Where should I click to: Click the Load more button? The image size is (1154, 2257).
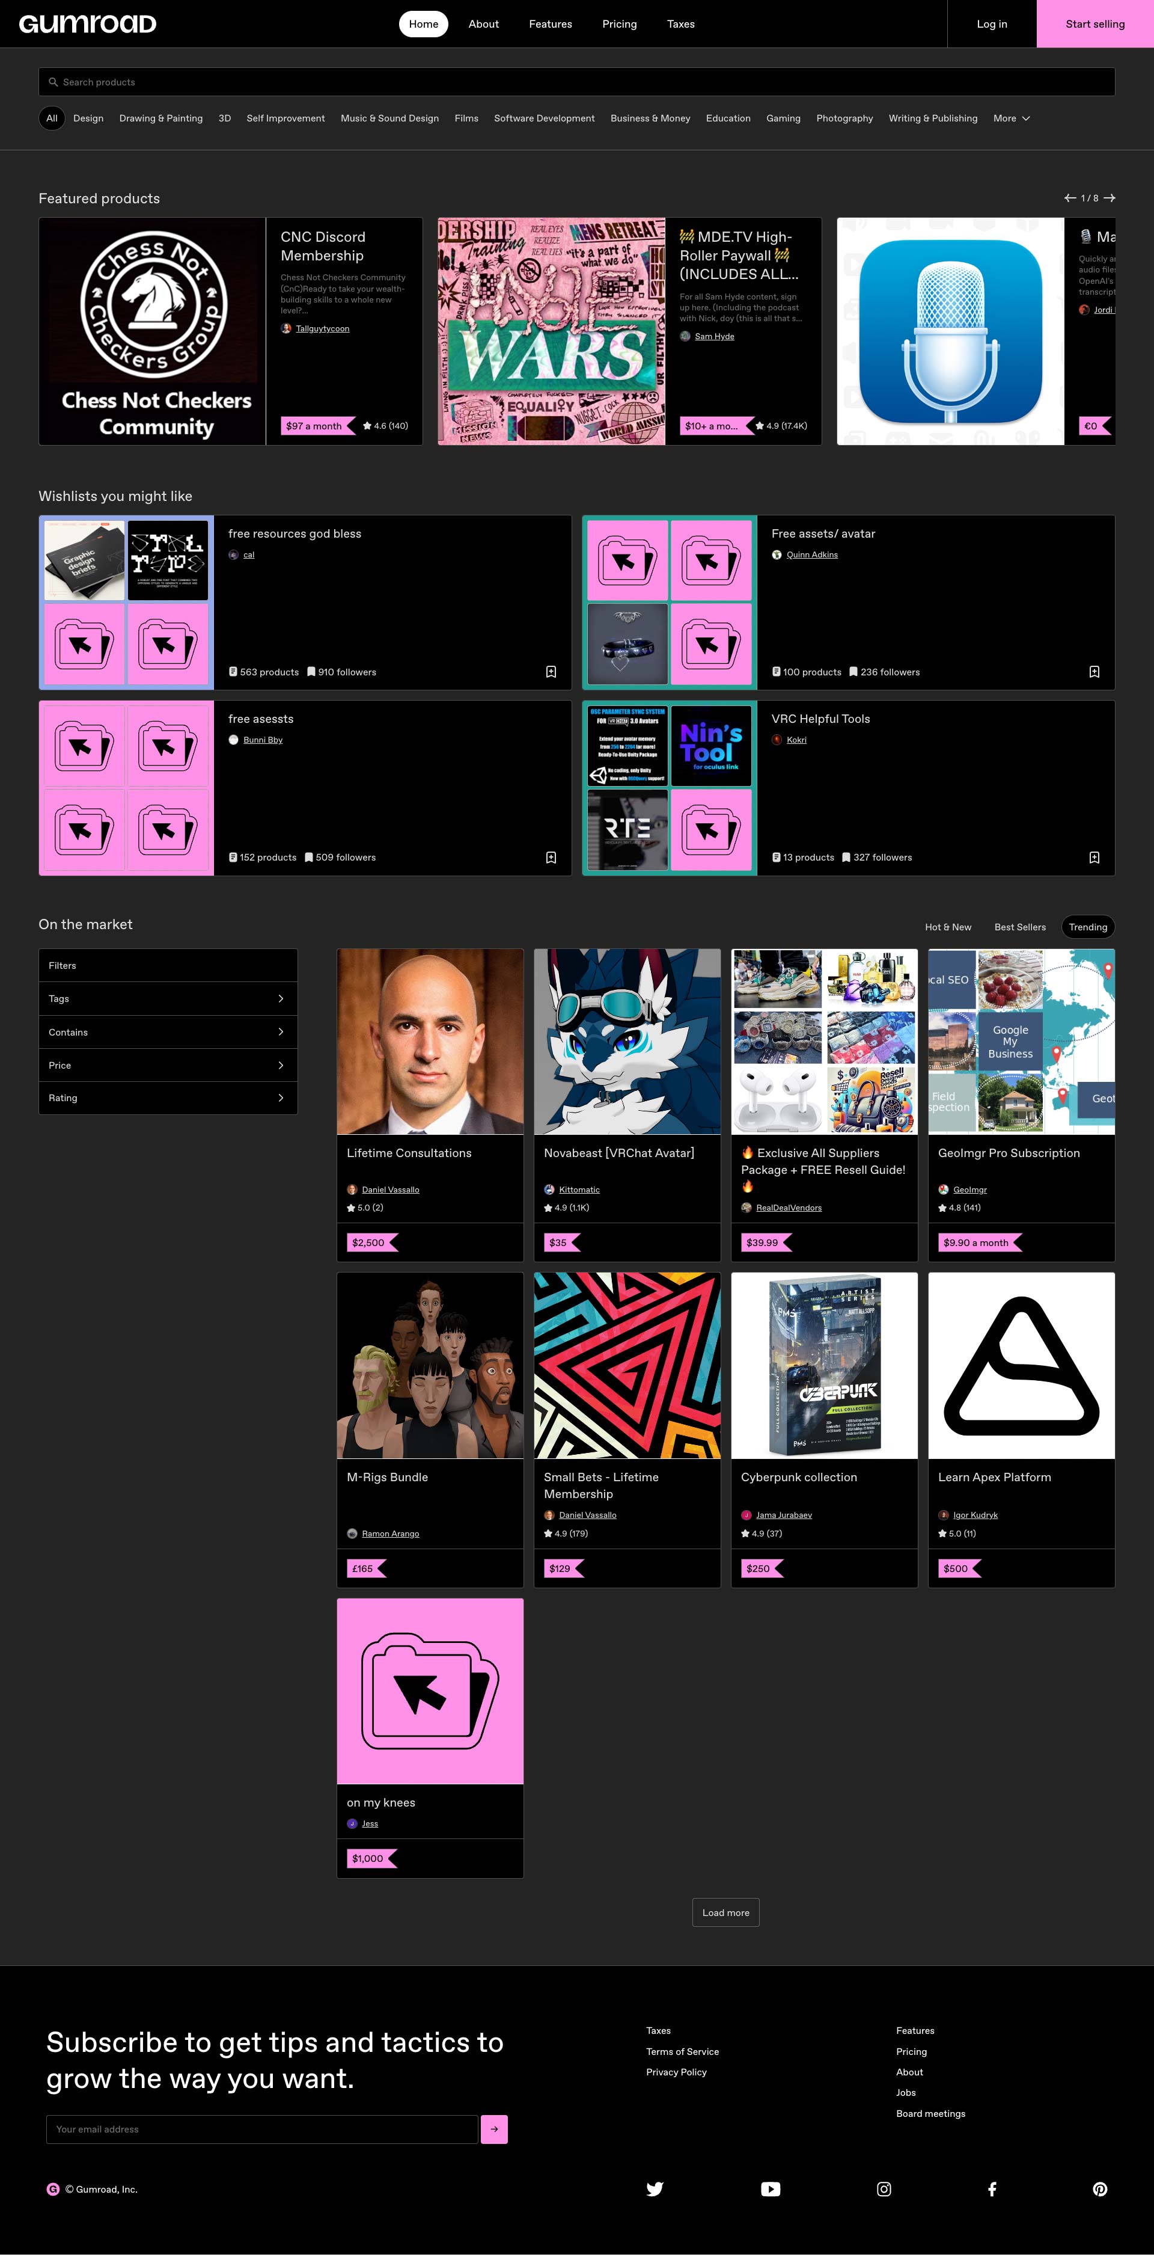point(725,1912)
